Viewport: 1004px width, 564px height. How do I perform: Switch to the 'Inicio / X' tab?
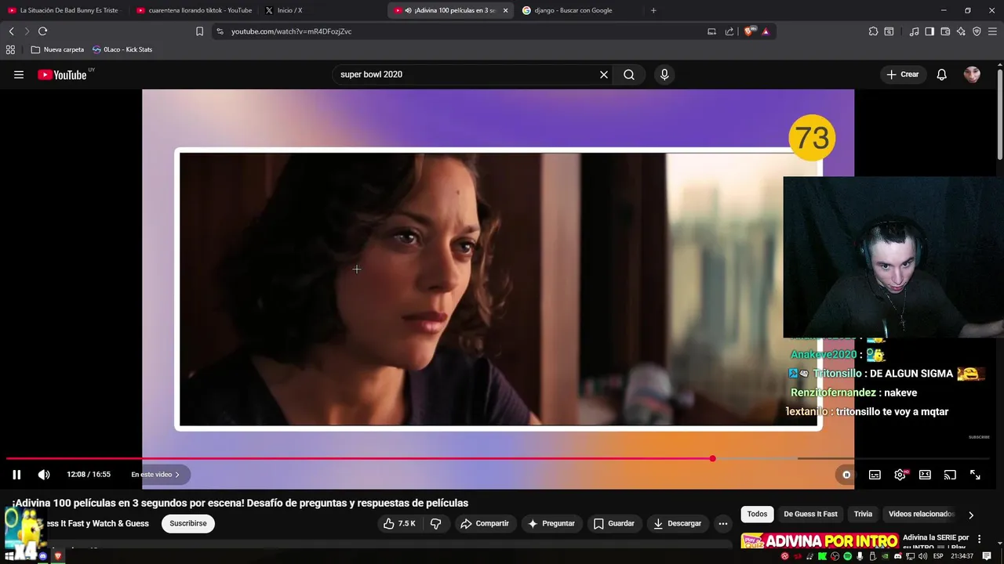[x=322, y=10]
